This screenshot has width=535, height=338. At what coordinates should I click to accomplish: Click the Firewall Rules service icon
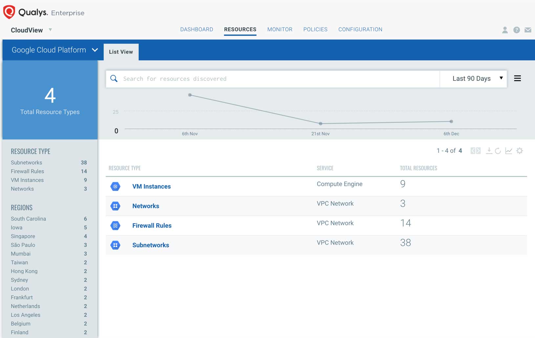click(116, 225)
